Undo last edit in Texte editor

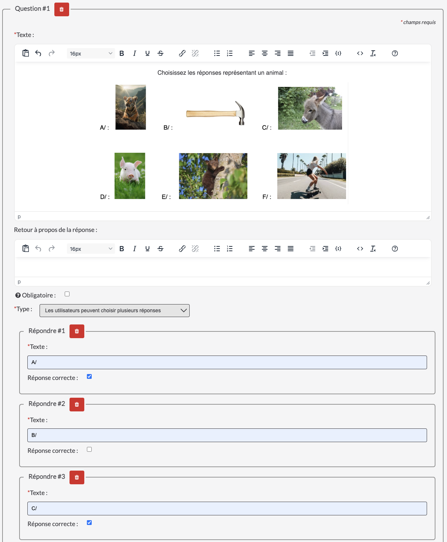38,53
